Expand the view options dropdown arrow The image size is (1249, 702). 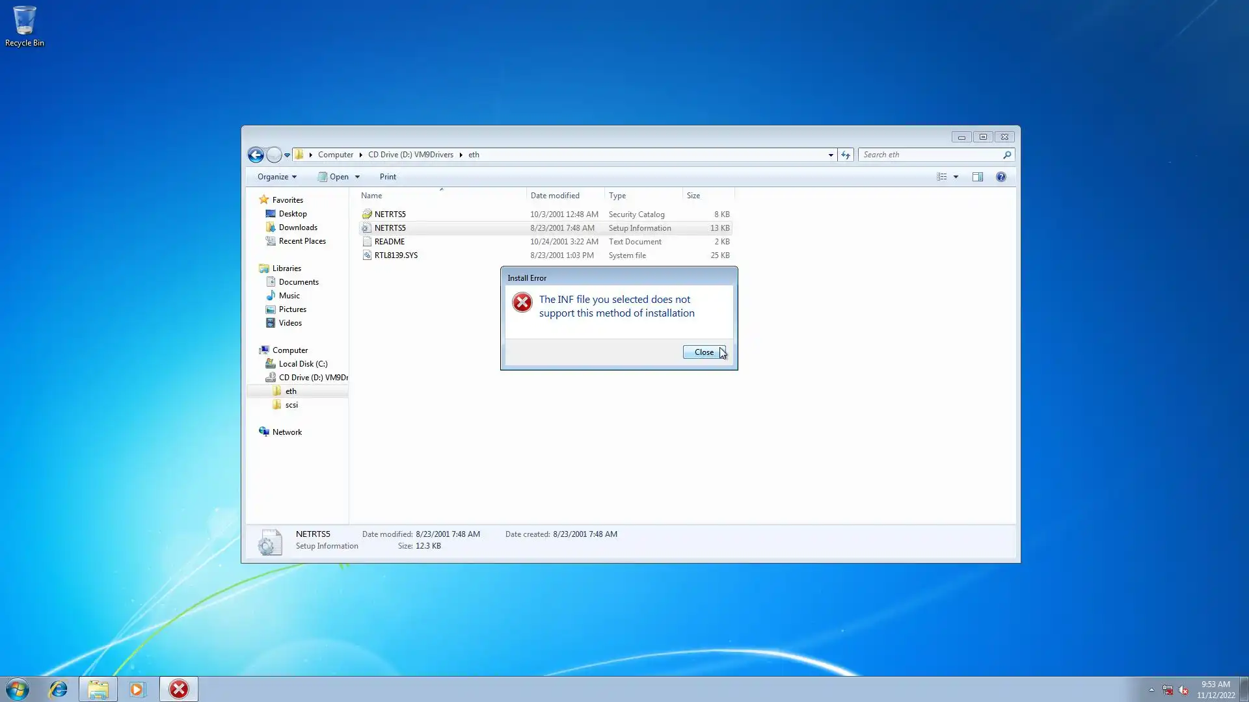point(956,177)
